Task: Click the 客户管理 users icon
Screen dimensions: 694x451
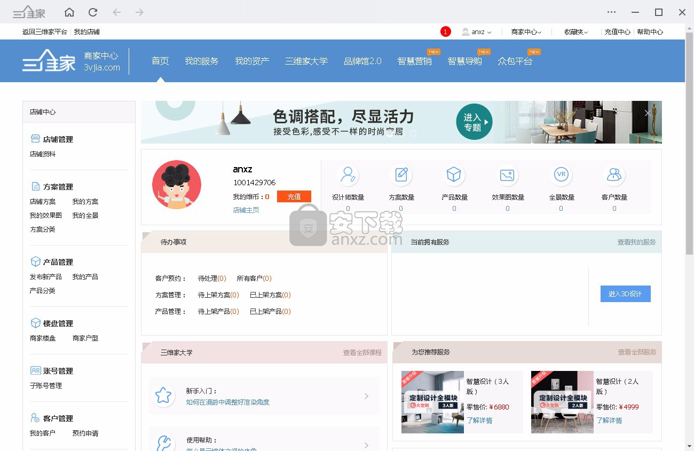Action: tap(35, 418)
